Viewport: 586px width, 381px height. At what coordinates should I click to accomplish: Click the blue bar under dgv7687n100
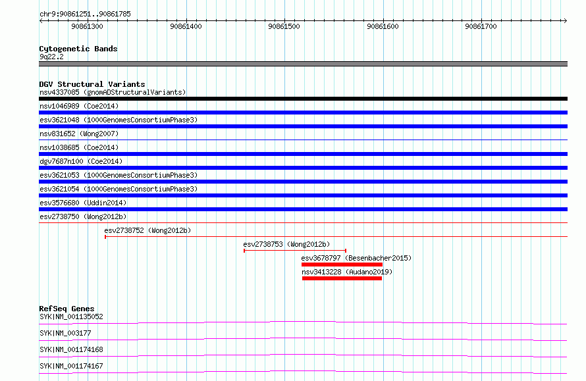pos(303,168)
